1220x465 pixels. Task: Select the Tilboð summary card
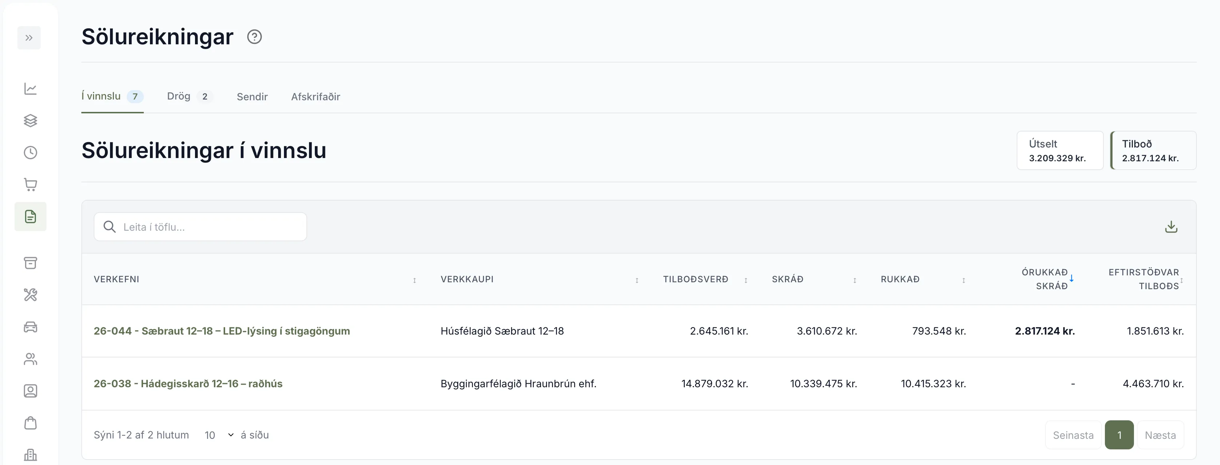click(1153, 150)
